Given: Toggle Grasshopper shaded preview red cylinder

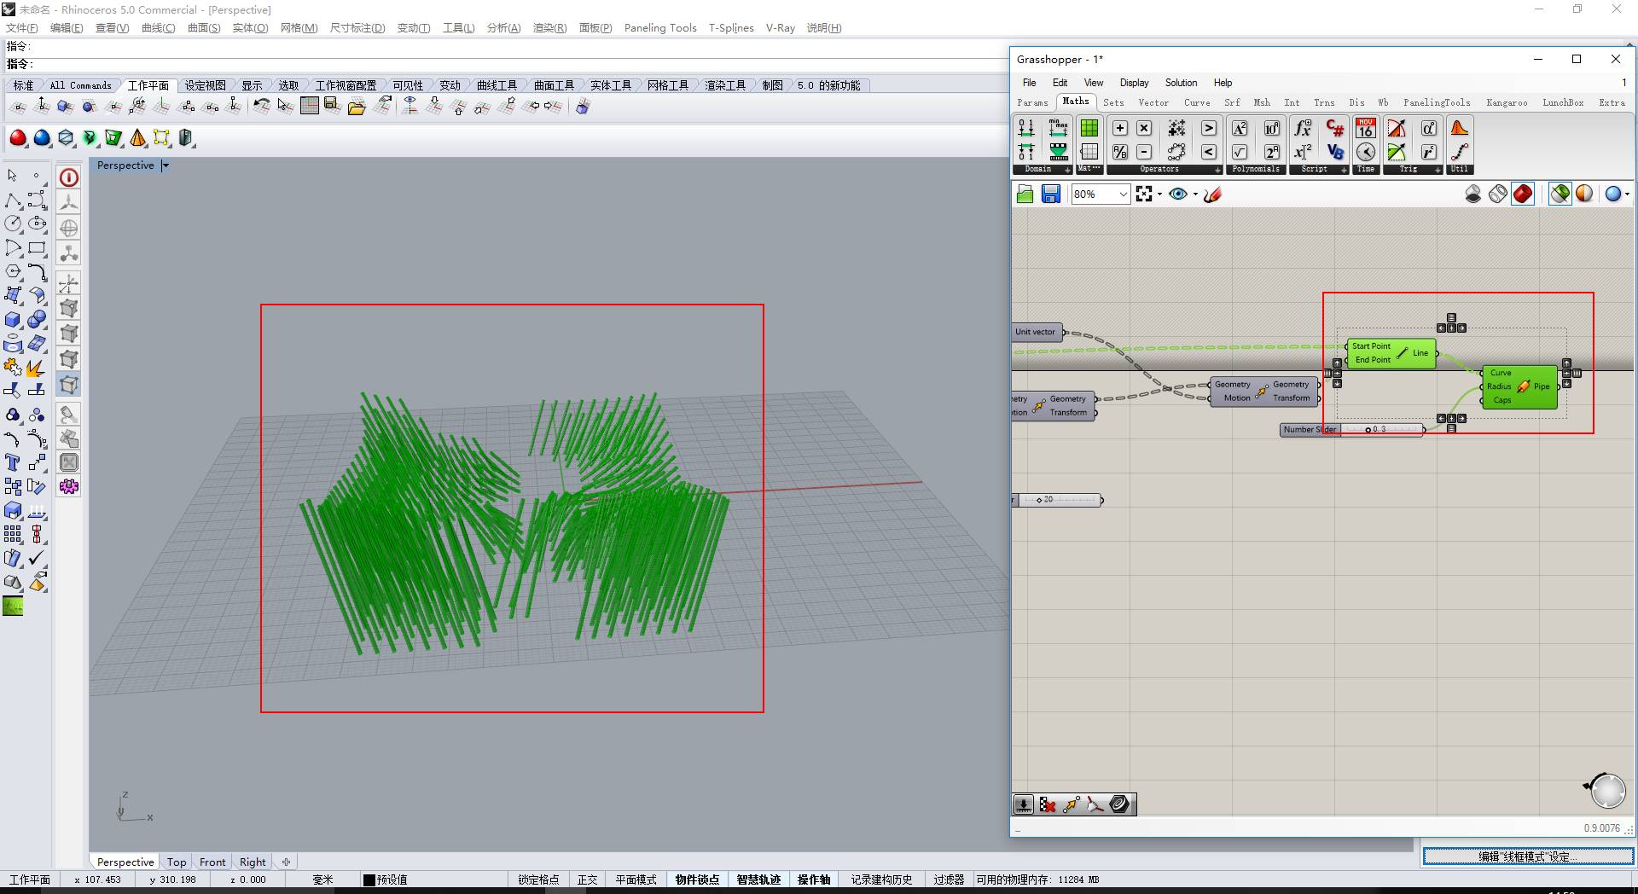Looking at the screenshot, I should tap(1523, 194).
